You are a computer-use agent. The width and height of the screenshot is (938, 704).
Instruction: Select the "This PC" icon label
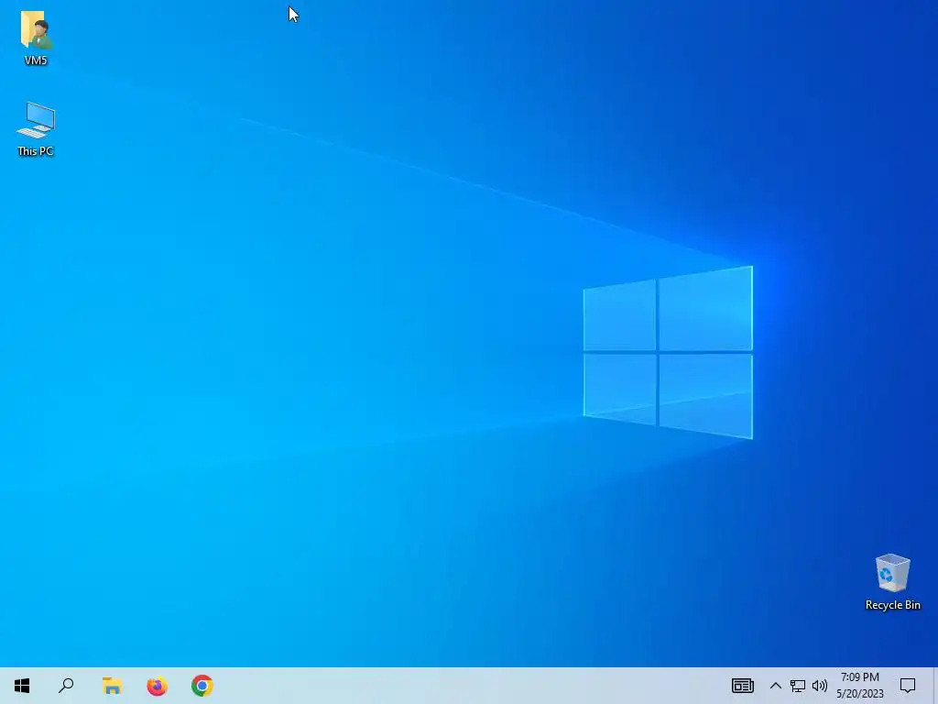pyautogui.click(x=36, y=151)
